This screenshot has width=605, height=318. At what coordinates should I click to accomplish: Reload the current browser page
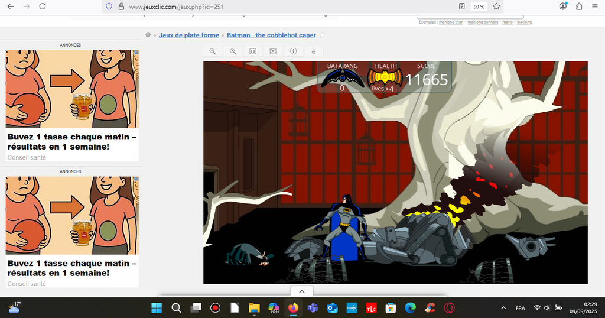tap(43, 6)
